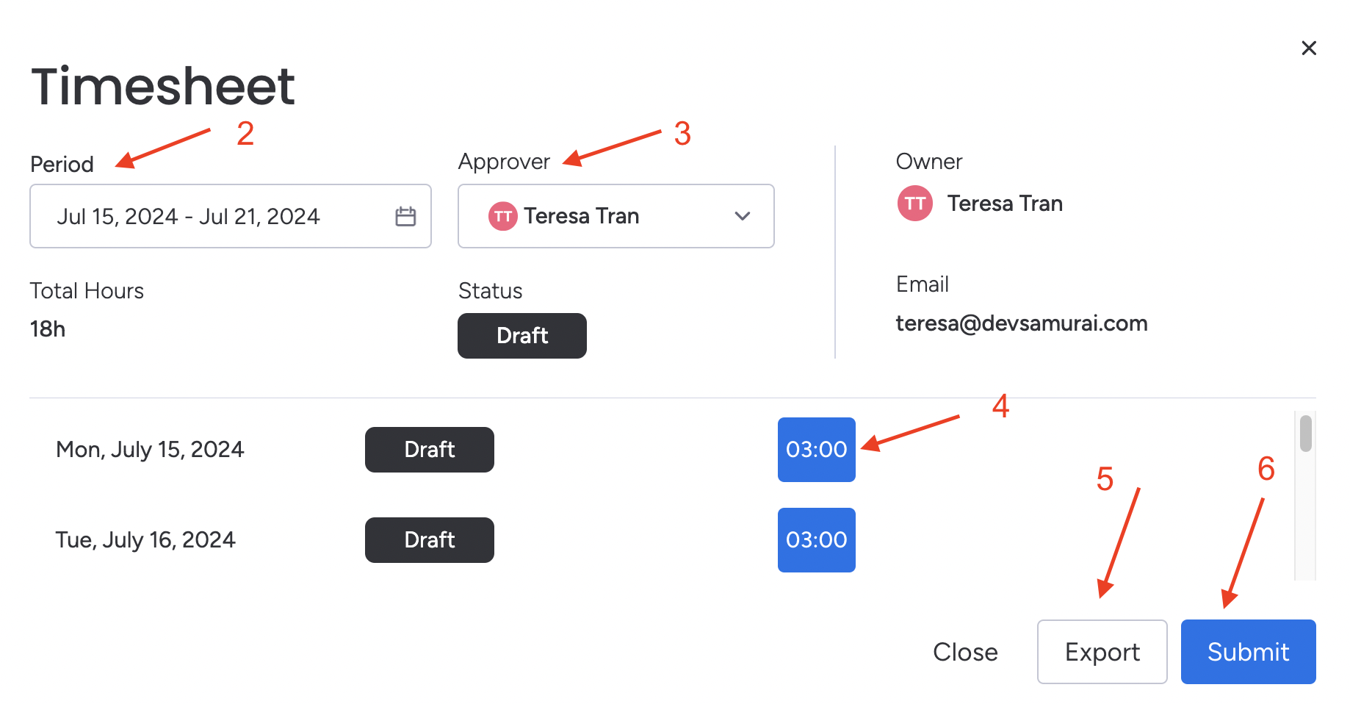This screenshot has height=704, width=1350.
Task: Submit the timesheet for approval
Action: pos(1248,652)
